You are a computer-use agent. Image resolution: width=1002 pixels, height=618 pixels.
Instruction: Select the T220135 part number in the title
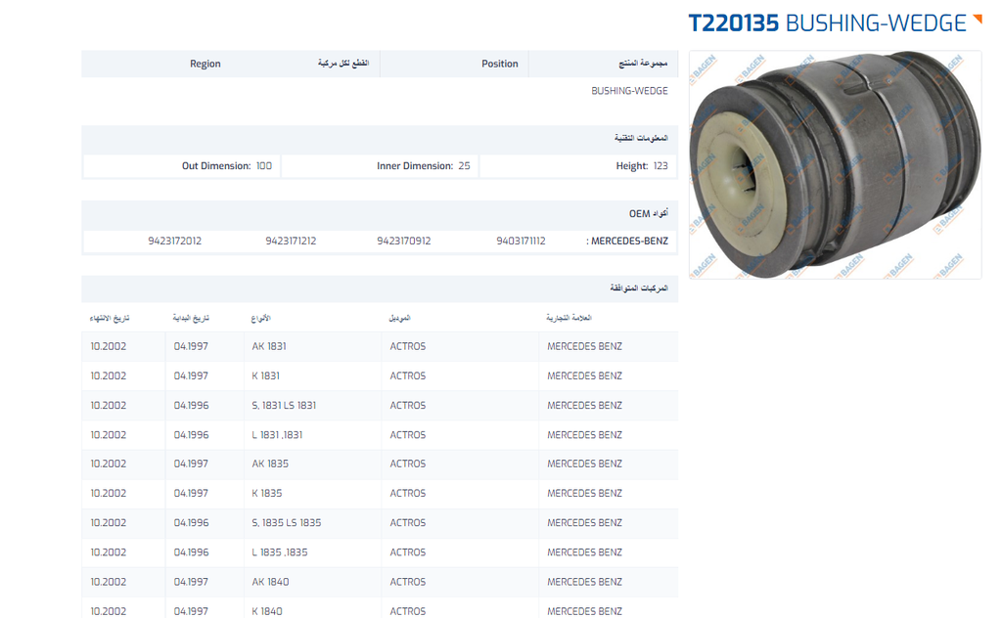[734, 23]
